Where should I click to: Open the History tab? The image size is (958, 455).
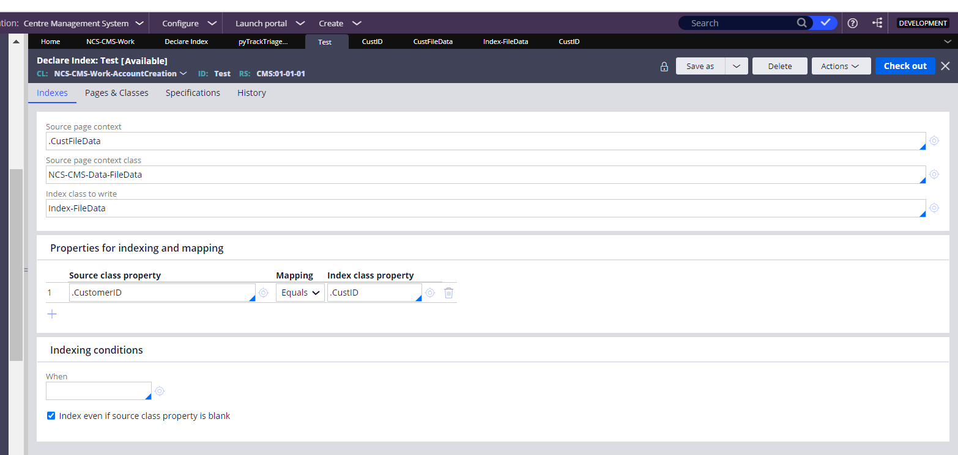point(251,93)
